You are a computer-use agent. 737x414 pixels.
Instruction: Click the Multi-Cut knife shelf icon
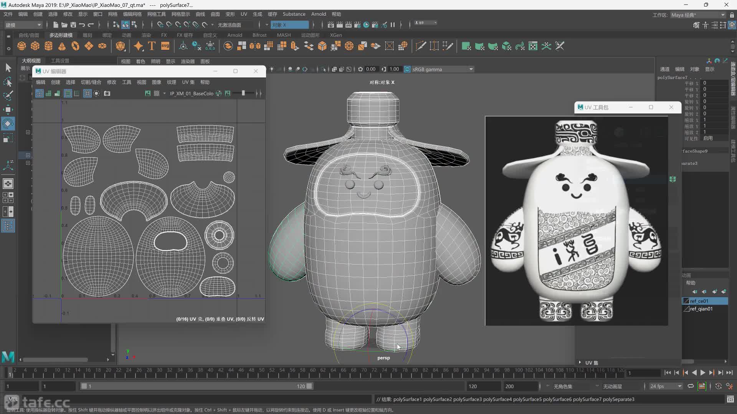pos(421,46)
